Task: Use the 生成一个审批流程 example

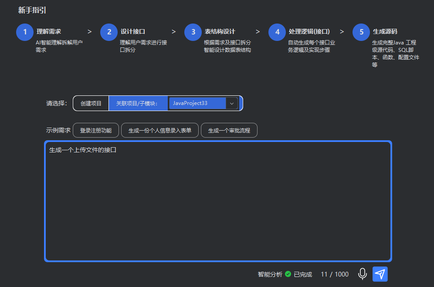Action: pos(229,130)
